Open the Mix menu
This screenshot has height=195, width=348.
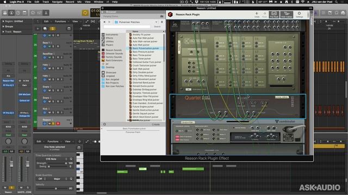(x=79, y=2)
